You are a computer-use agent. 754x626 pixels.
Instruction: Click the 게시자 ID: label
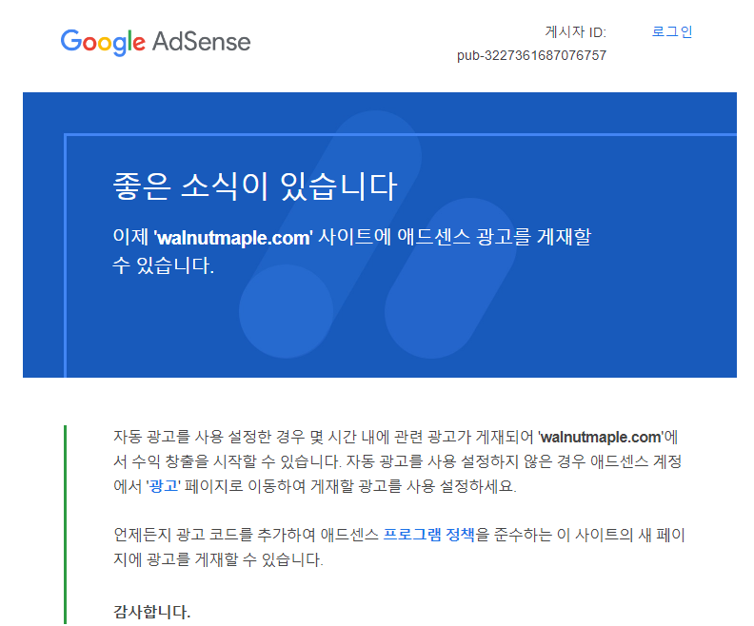point(576,32)
